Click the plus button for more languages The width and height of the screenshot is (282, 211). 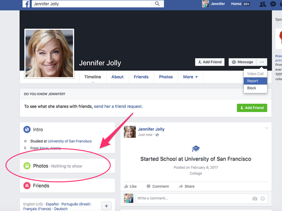point(107,206)
